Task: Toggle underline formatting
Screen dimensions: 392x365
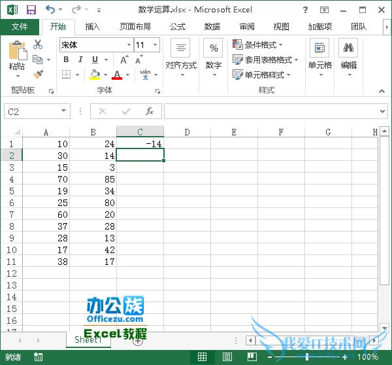Action: (x=95, y=60)
